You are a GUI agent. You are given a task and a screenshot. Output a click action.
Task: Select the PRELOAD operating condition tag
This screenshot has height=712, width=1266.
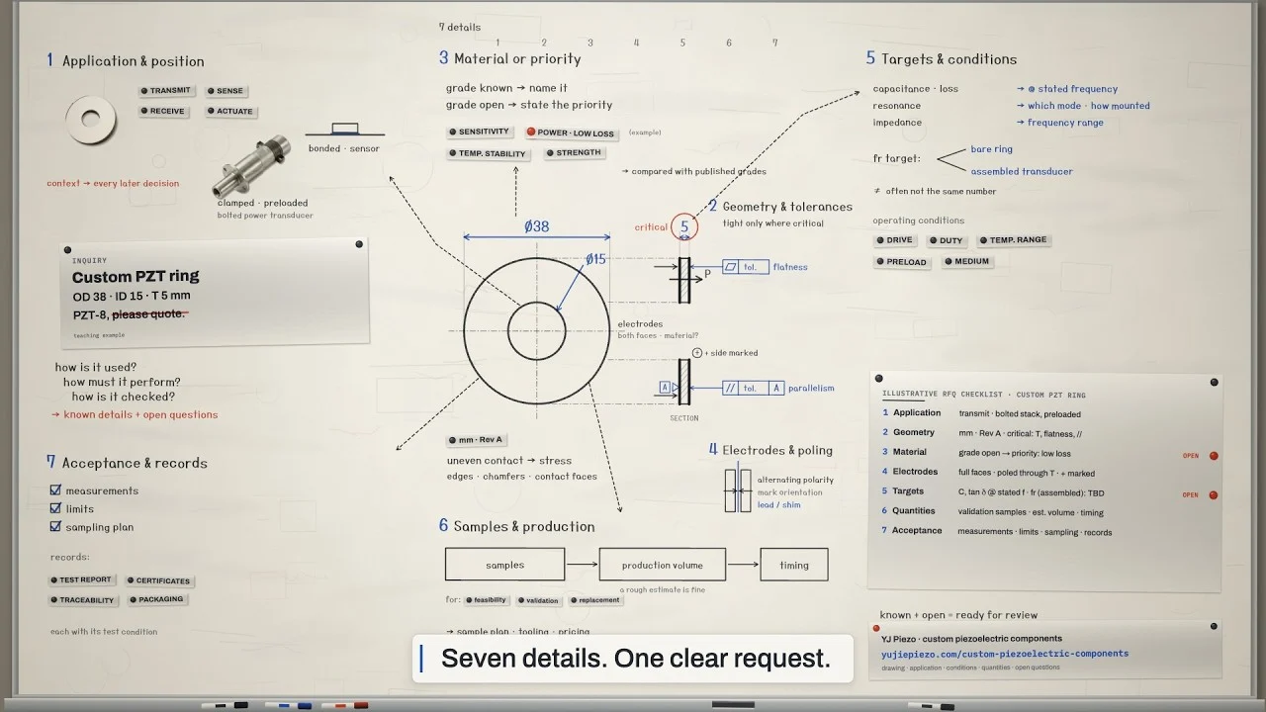[902, 262]
